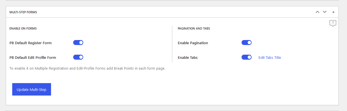This screenshot has height=111, width=347.
Task: Click the vertical divider between the two sections
Action: click(x=172, y=44)
